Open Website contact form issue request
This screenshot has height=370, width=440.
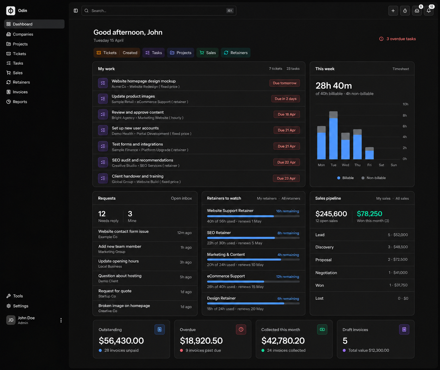point(145,234)
